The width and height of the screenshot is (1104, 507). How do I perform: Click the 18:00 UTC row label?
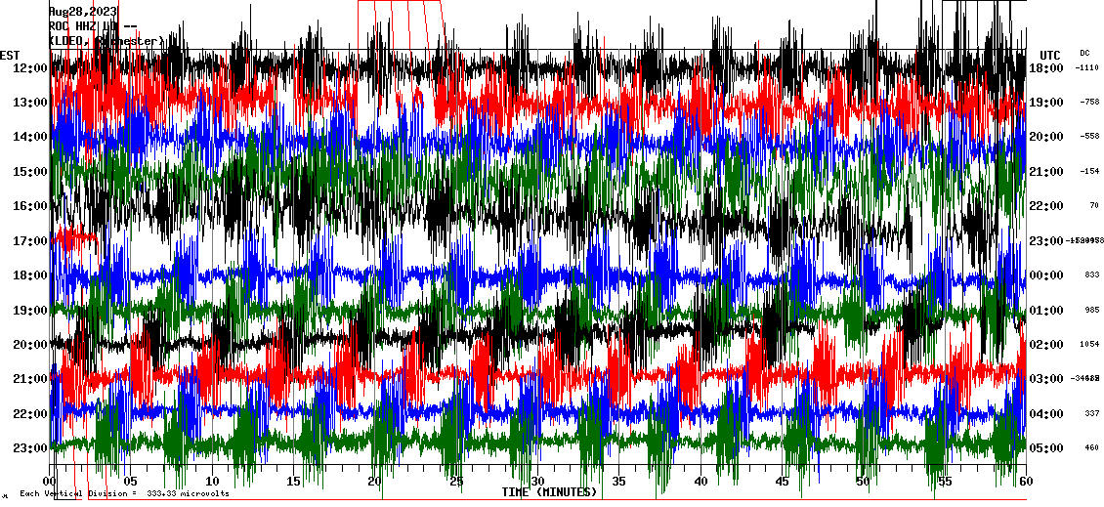[x=1047, y=67]
